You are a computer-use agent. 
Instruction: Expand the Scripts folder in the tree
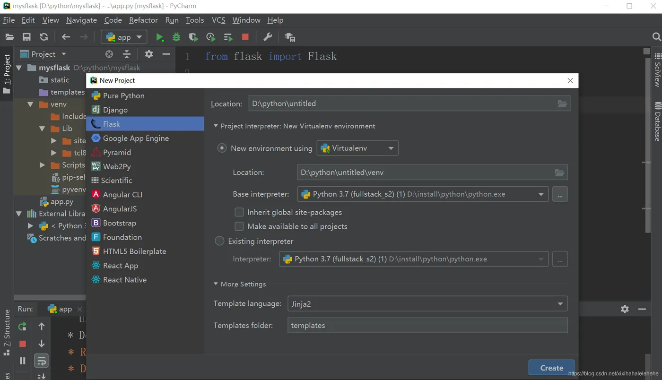coord(43,165)
